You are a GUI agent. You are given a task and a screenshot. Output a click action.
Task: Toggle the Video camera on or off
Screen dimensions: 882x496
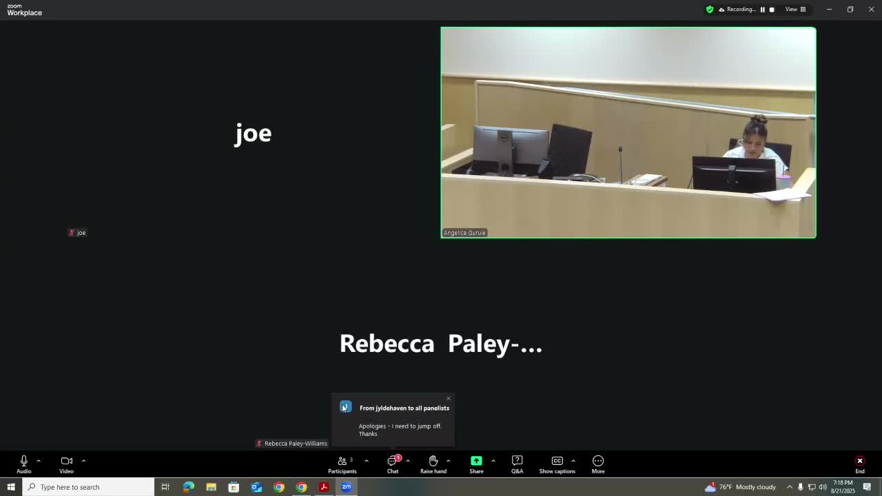(x=66, y=464)
